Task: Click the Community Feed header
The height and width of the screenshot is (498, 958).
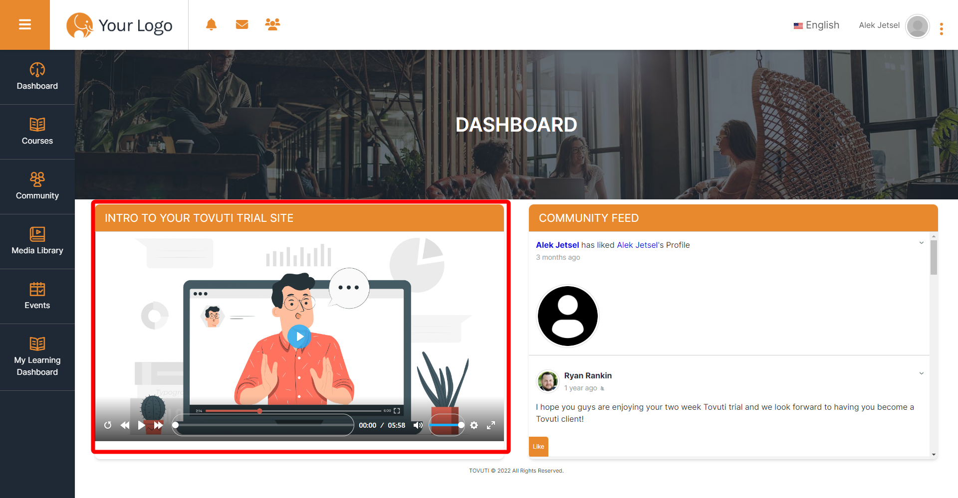Action: [x=733, y=218]
